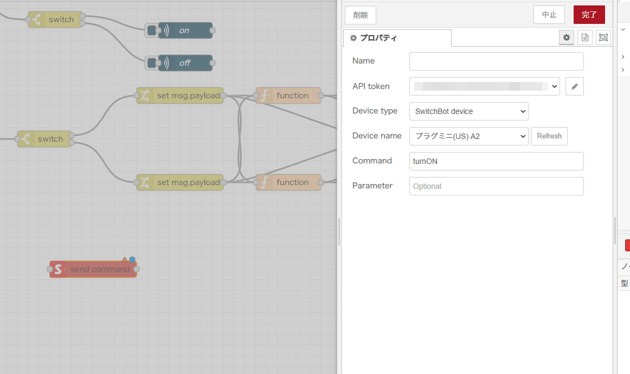Open the node description document icon
The image size is (630, 374).
coord(584,37)
